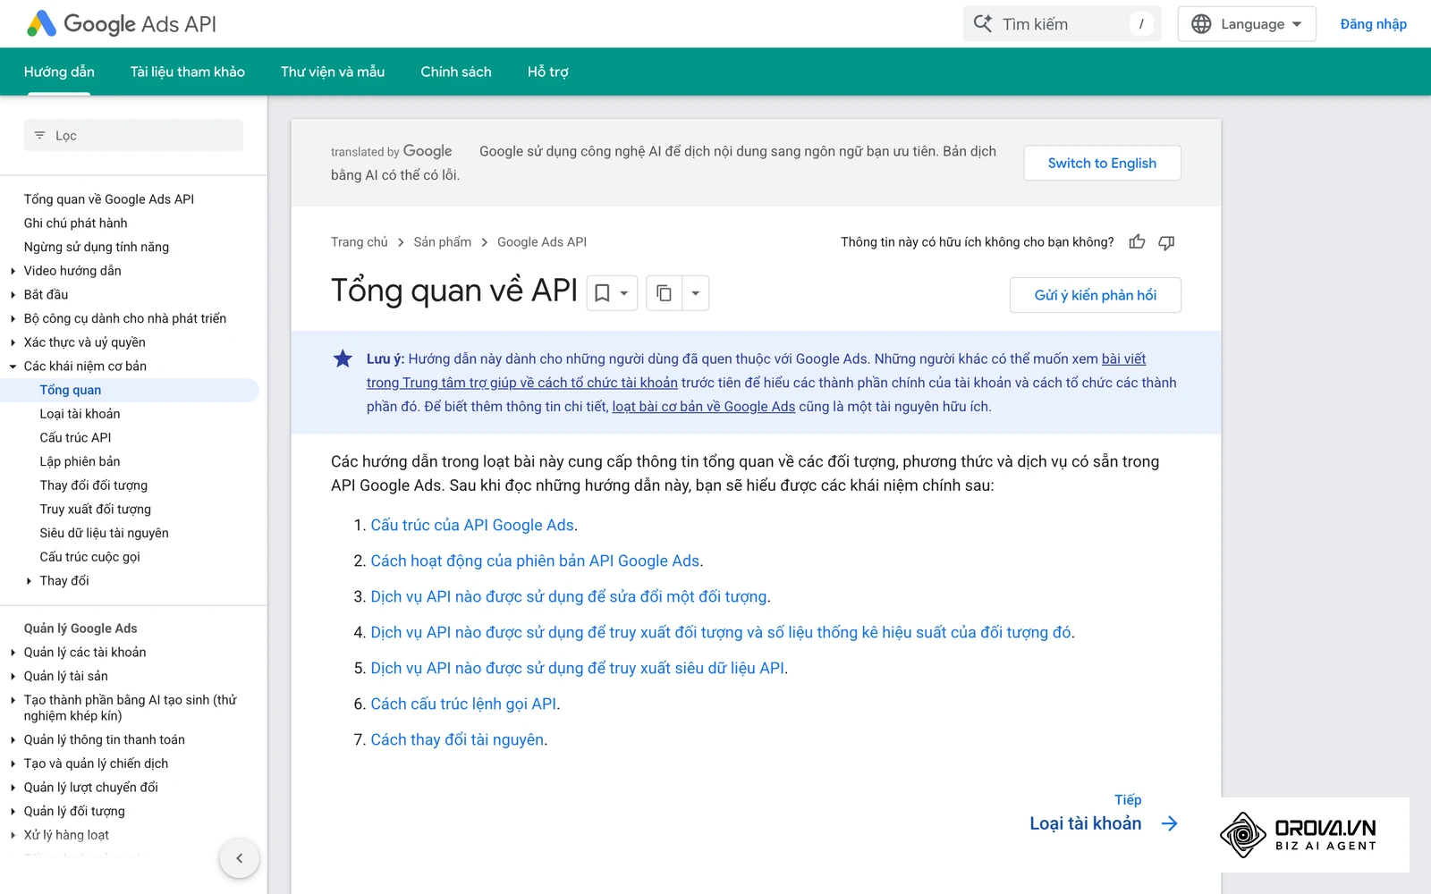The width and height of the screenshot is (1431, 894).
Task: Click Sản phẩm breadcrumb link
Action: (442, 242)
